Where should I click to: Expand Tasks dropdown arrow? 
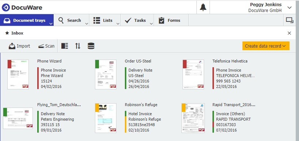pyautogui.click(x=151, y=24)
